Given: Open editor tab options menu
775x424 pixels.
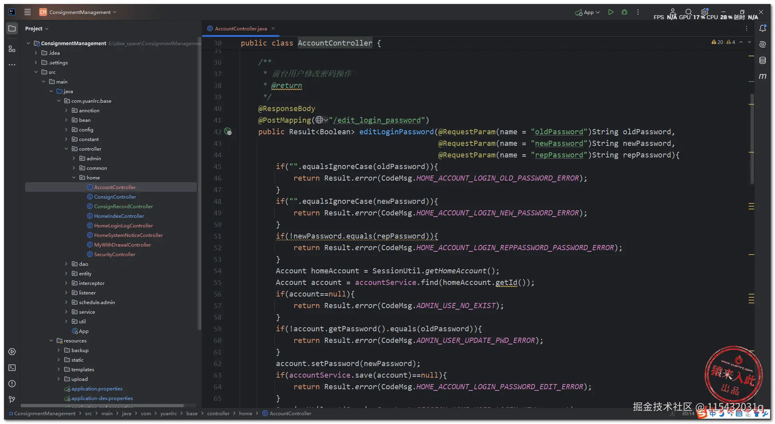Looking at the screenshot, I should [x=747, y=28].
